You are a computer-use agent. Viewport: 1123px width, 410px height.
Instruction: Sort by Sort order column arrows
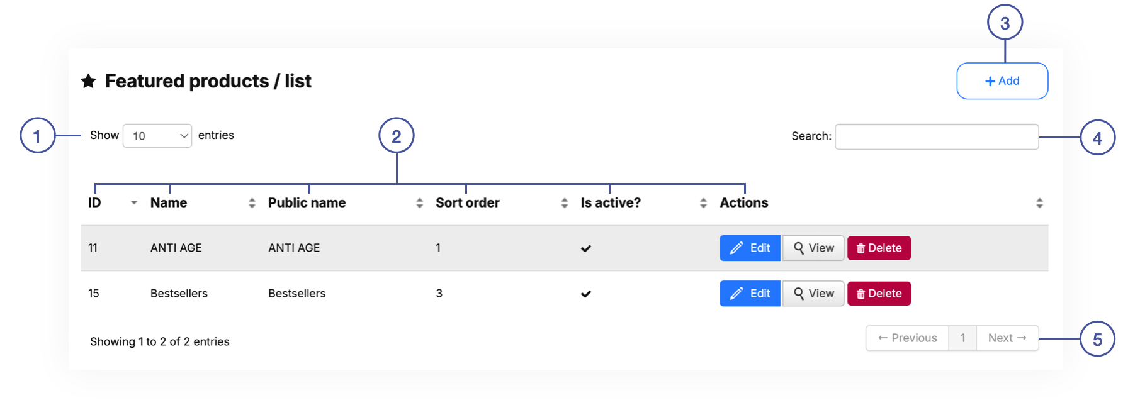(x=564, y=203)
